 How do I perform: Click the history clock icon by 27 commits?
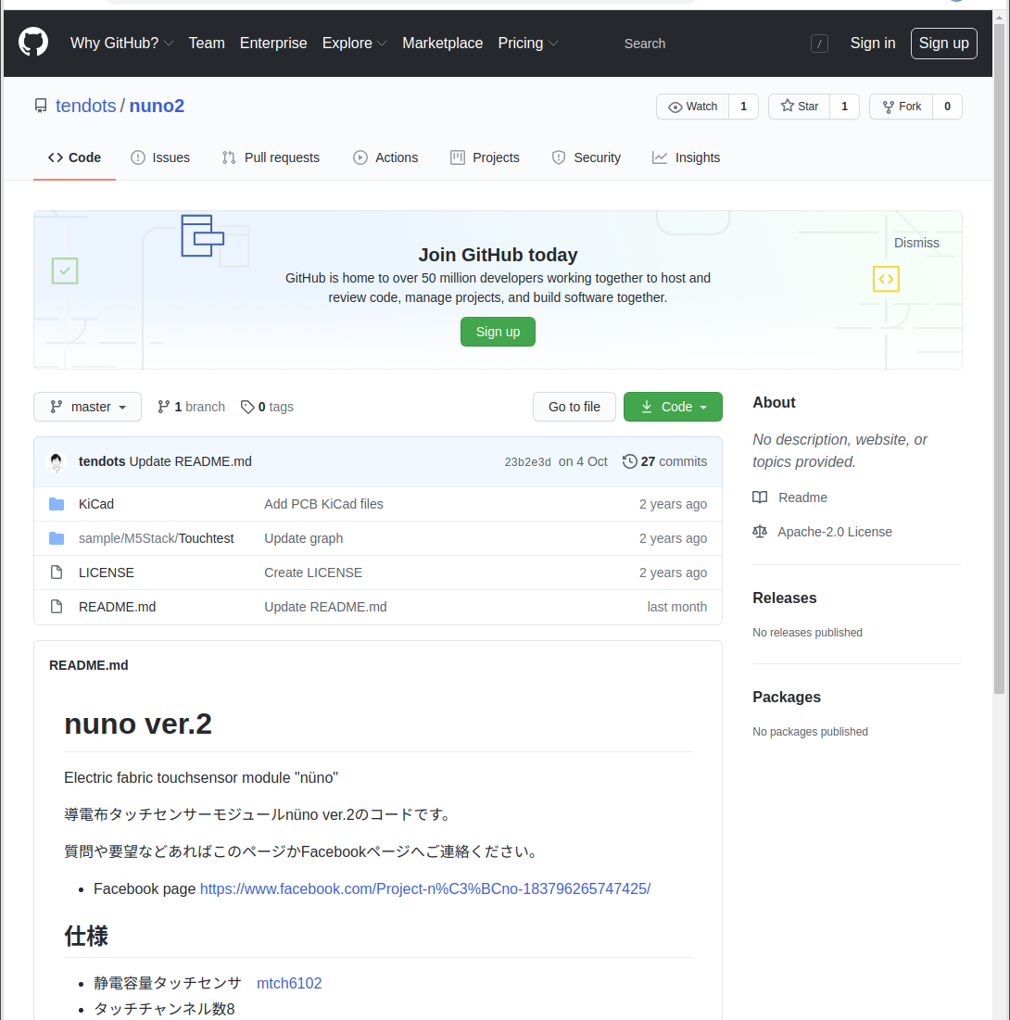click(629, 462)
